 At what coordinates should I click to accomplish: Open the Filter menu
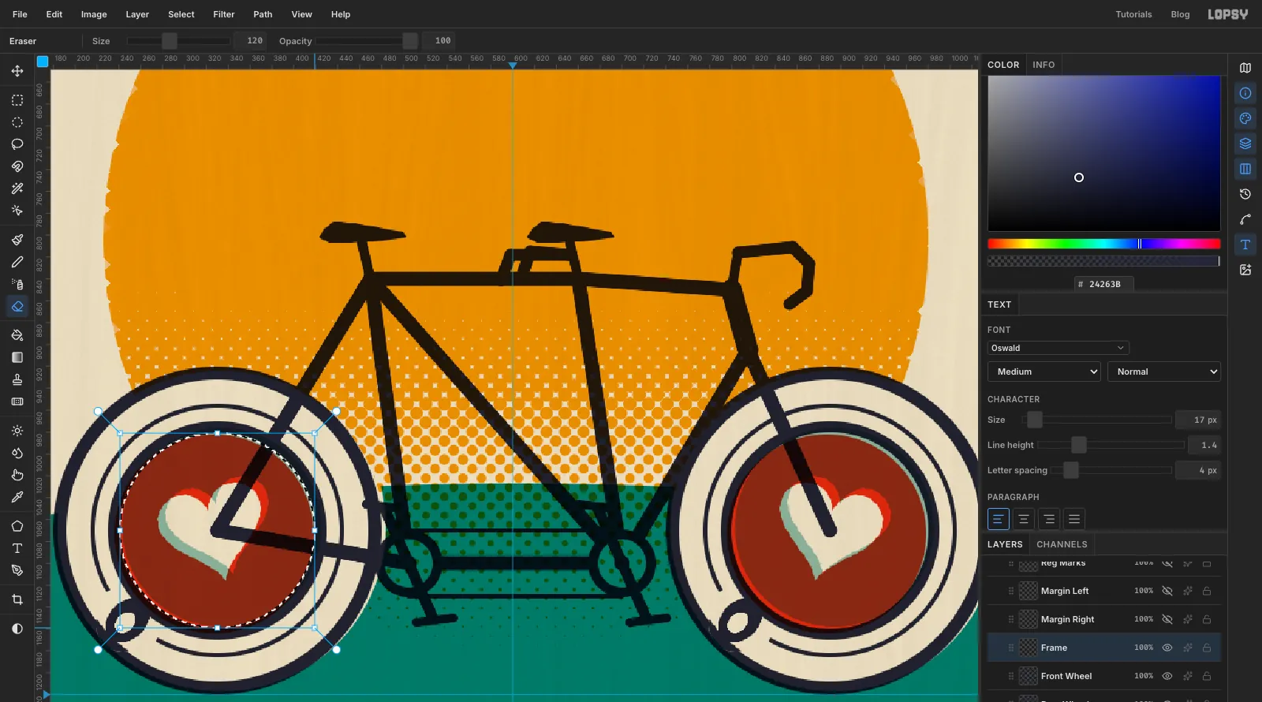pos(224,14)
